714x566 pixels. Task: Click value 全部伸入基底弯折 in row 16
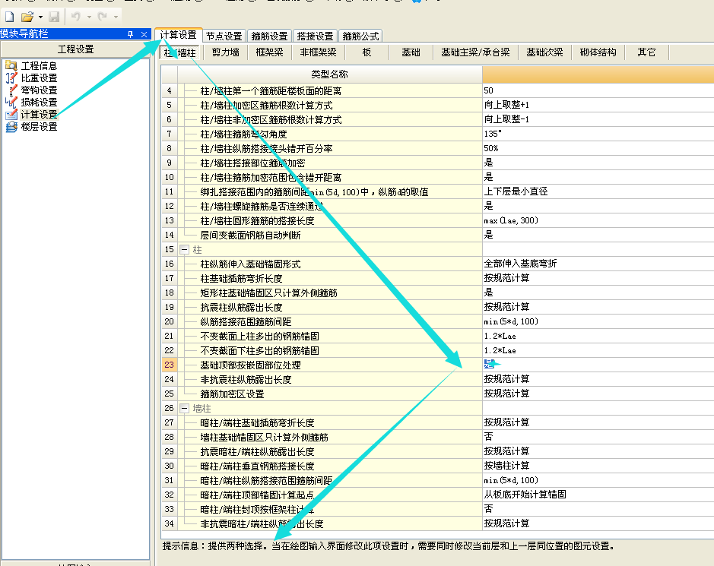(x=520, y=264)
